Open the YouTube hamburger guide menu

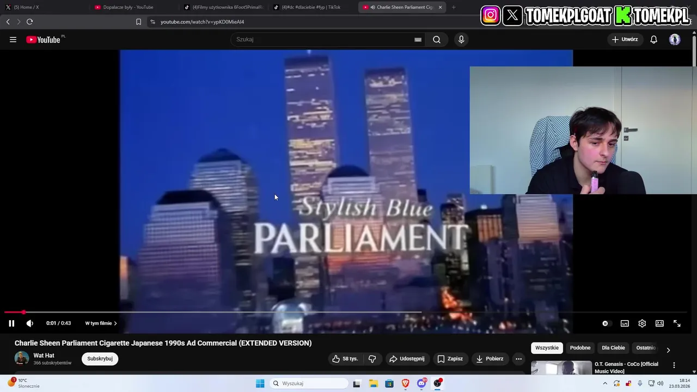[13, 40]
